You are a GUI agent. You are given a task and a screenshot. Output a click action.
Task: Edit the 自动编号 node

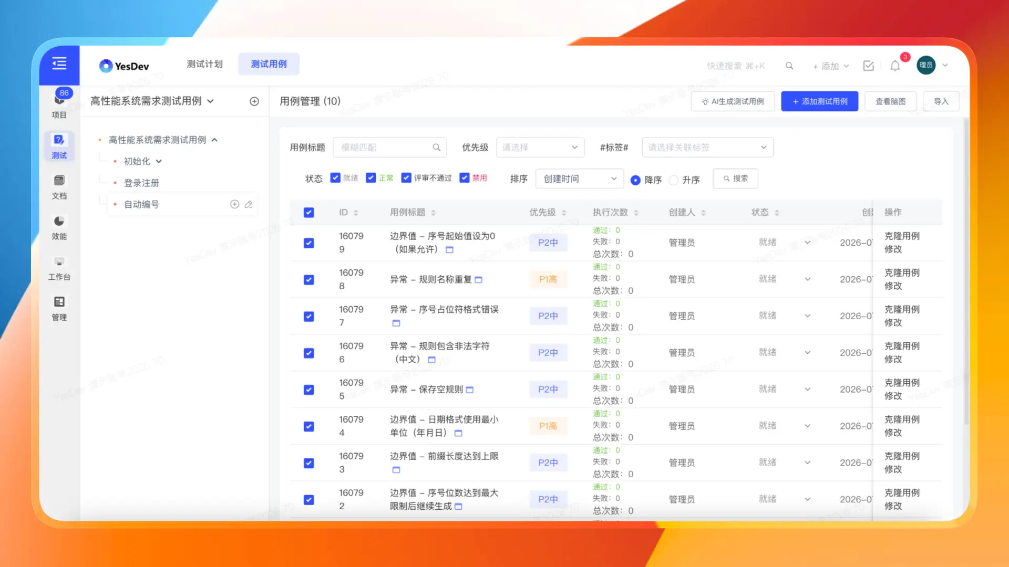249,204
